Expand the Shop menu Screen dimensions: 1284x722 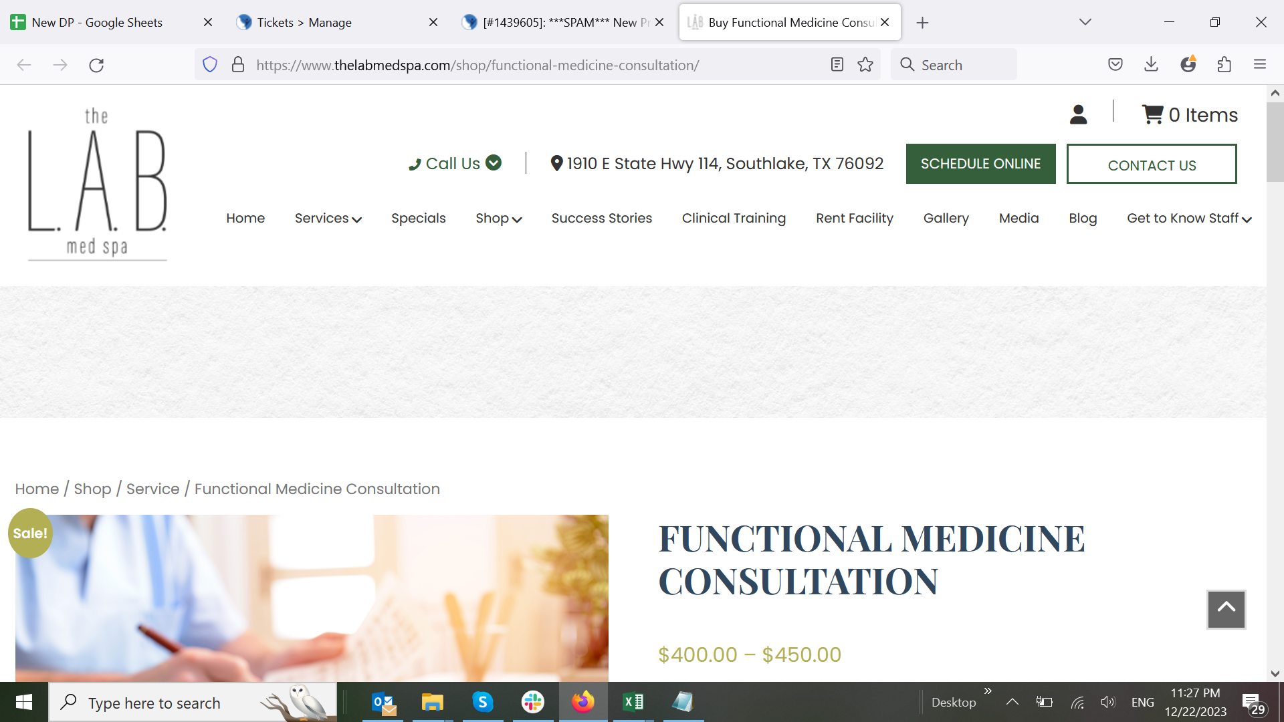pos(498,218)
